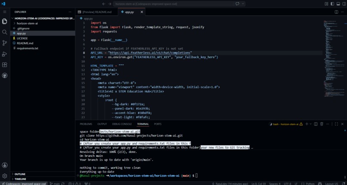This screenshot has width=347, height=185.
Task: Open the Manage gear icon
Action: coord(5,176)
